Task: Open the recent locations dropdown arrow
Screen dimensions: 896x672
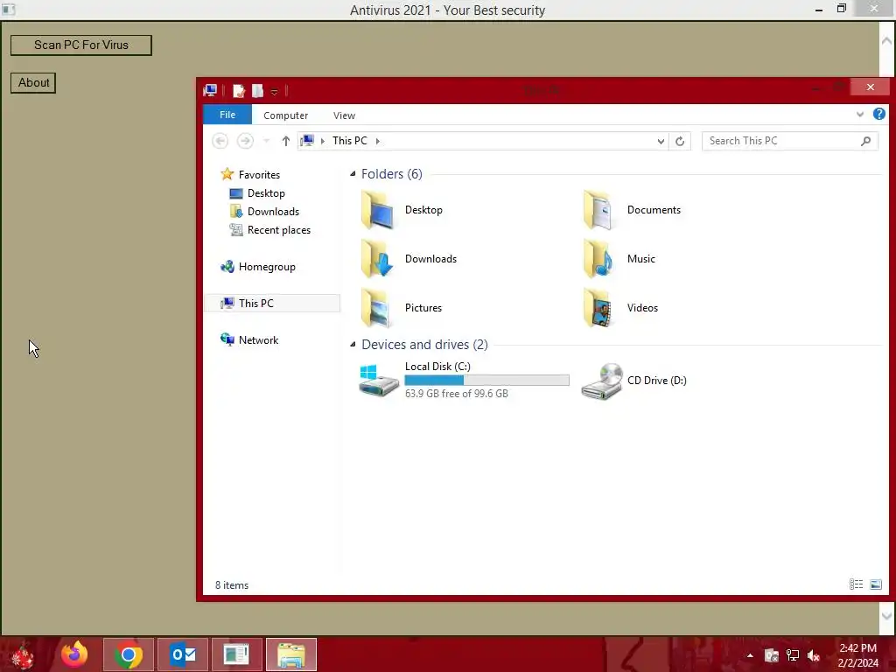Action: pyautogui.click(x=266, y=141)
